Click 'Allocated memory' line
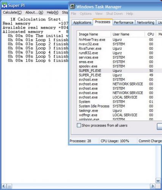The image size is (162, 190). point(35,32)
